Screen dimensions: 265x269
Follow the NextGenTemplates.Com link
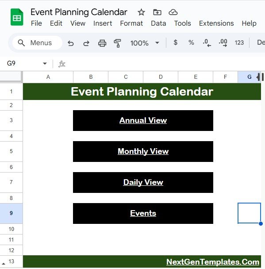point(213,262)
